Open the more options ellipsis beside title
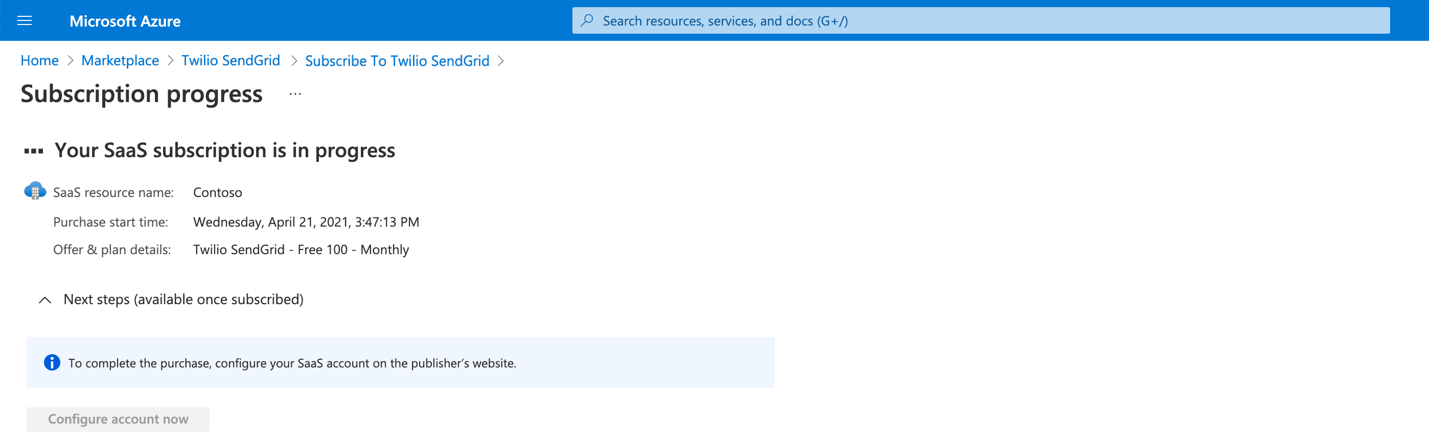1429x443 pixels. tap(295, 94)
